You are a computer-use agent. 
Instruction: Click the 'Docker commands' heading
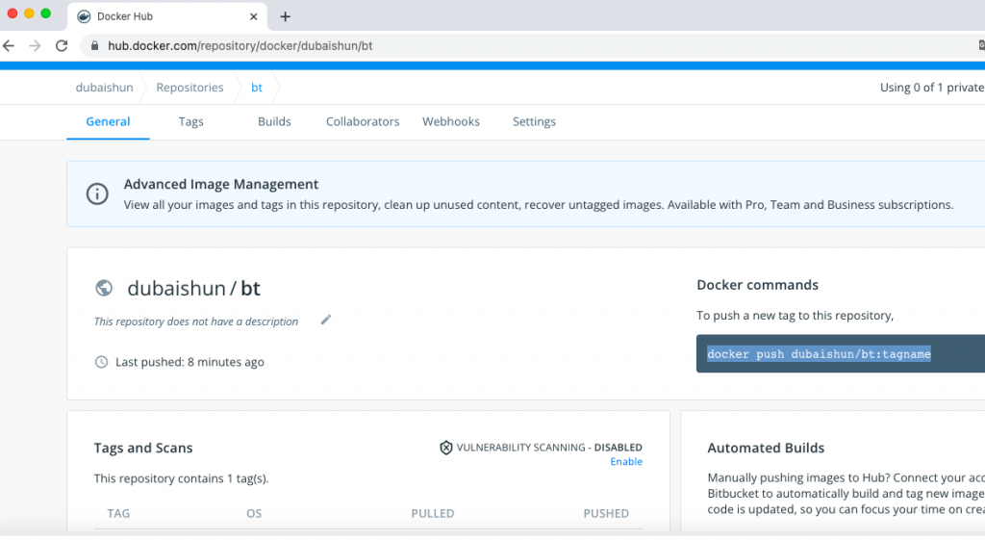coord(757,285)
